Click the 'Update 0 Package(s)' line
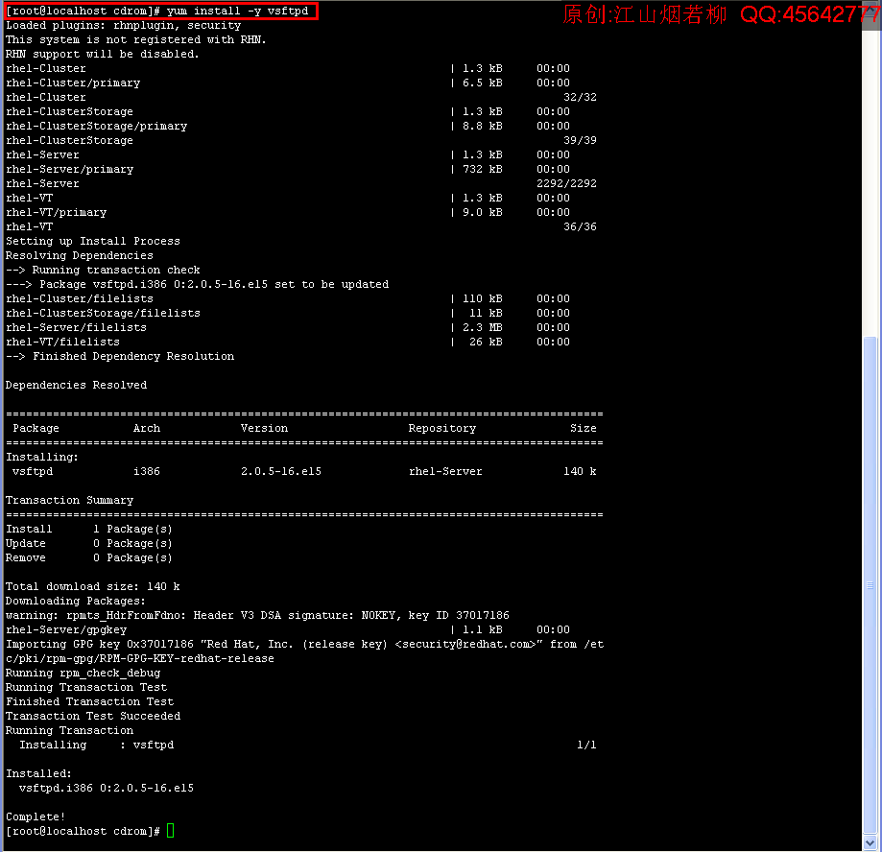The height and width of the screenshot is (852, 882). (89, 543)
